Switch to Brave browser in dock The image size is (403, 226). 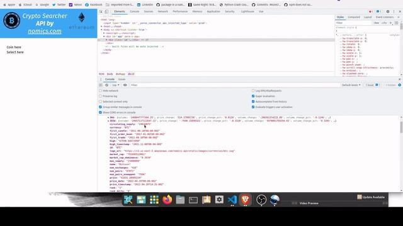point(245,200)
